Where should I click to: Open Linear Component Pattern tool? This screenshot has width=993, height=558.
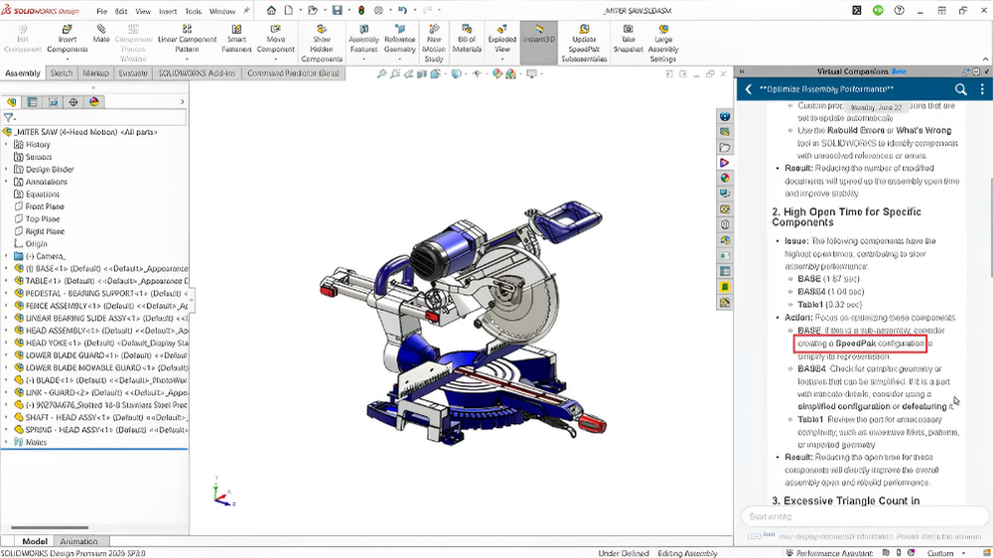tap(187, 39)
